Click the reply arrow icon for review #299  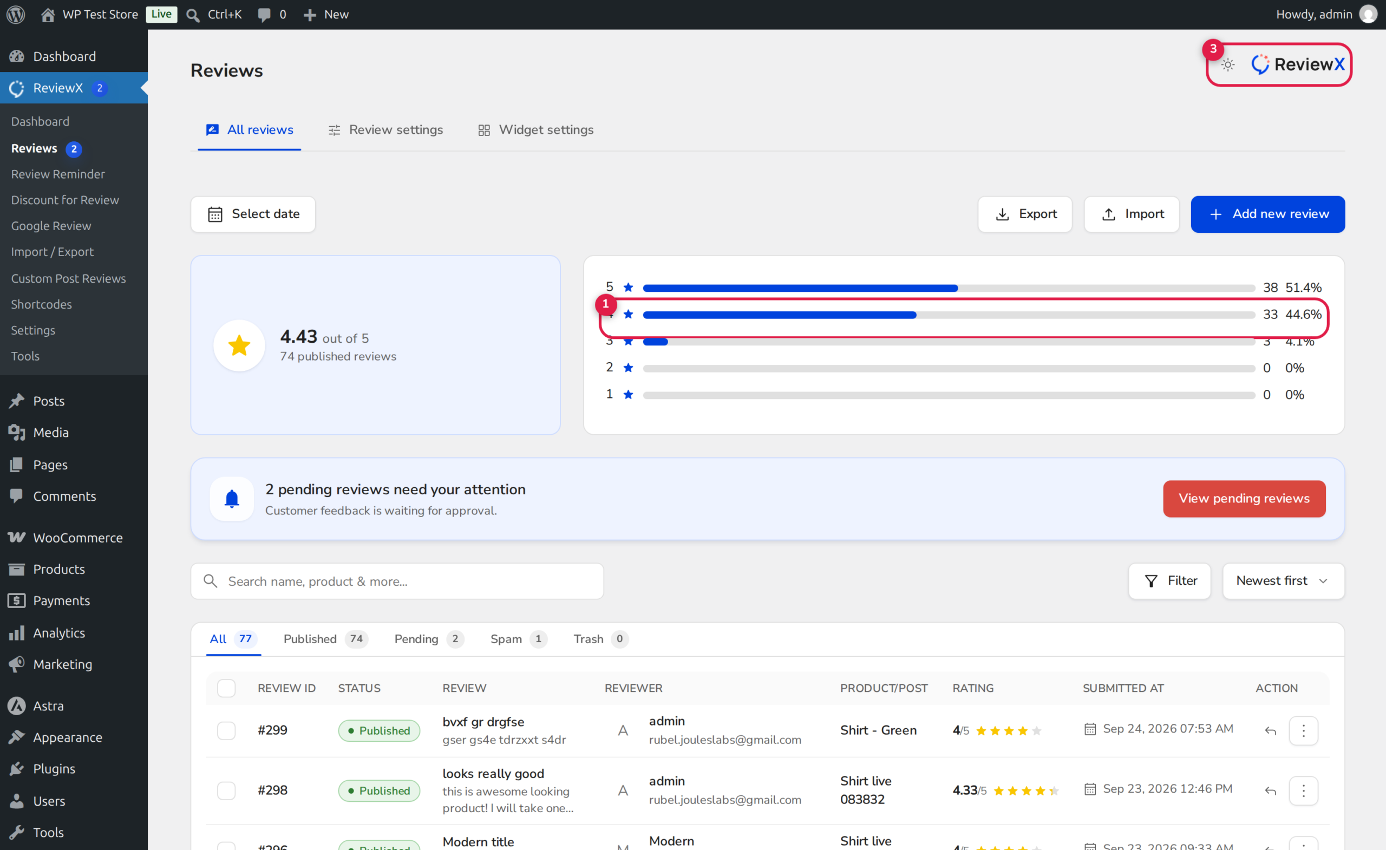pos(1270,731)
